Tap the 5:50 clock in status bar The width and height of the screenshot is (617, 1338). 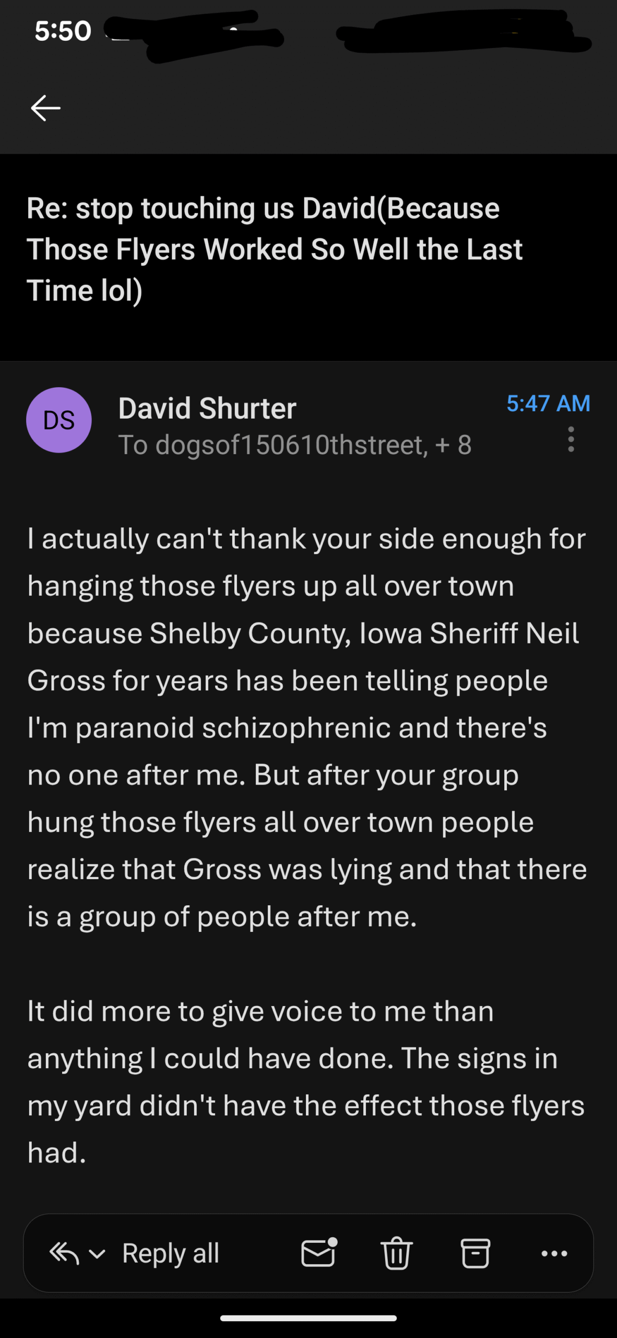63,31
